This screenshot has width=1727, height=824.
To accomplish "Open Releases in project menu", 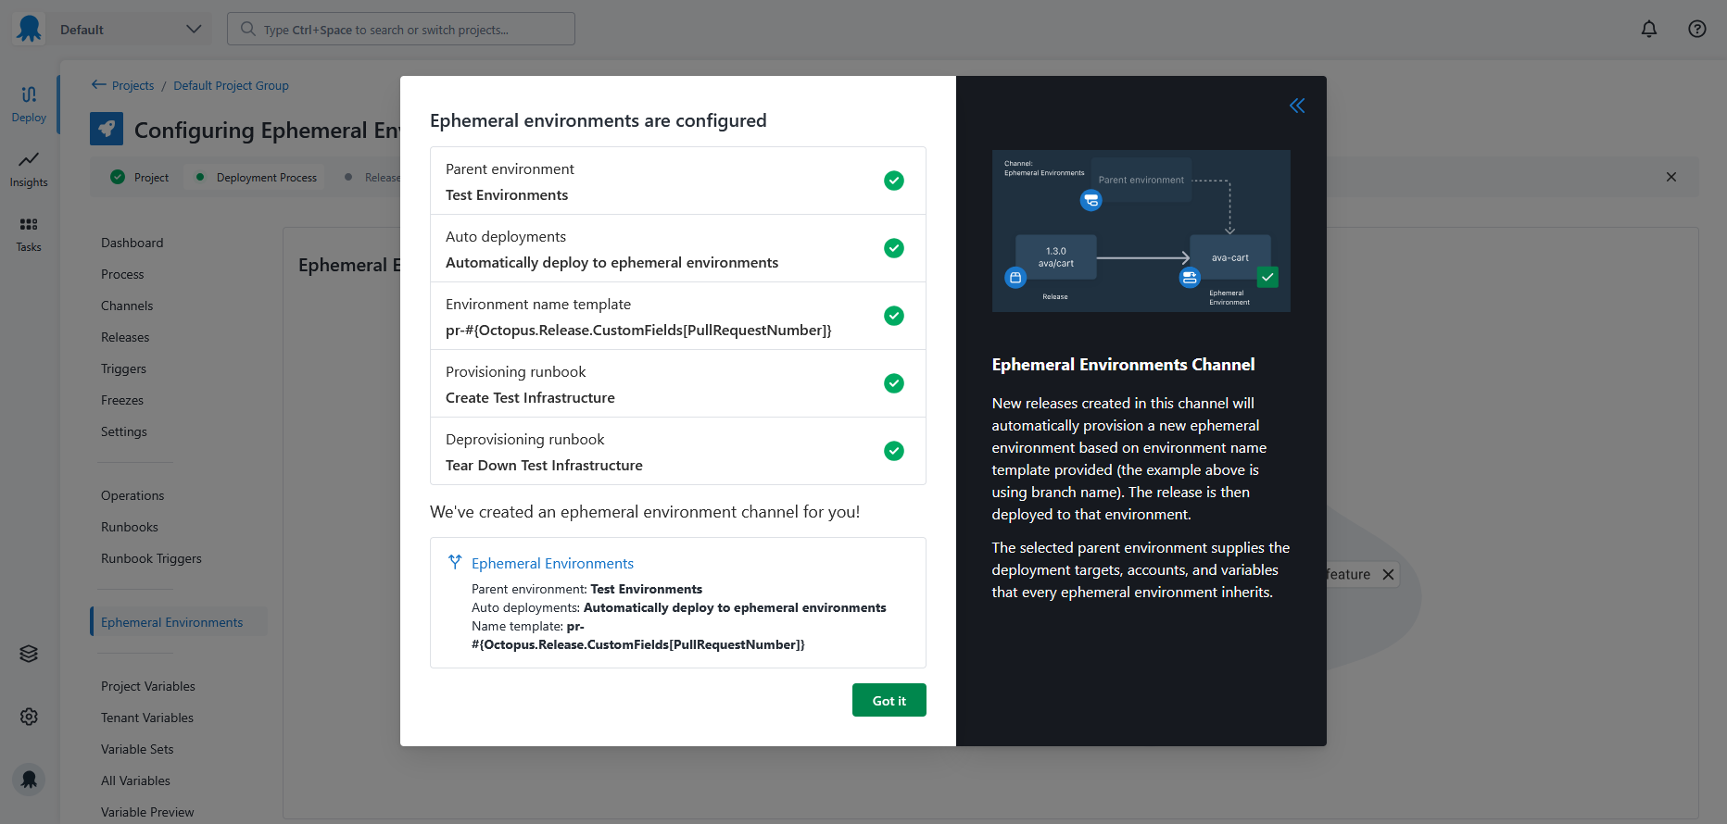I will pyautogui.click(x=125, y=337).
